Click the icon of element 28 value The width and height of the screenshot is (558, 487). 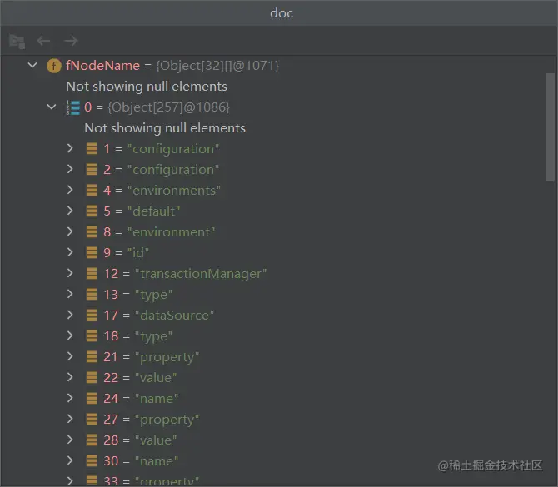(92, 440)
